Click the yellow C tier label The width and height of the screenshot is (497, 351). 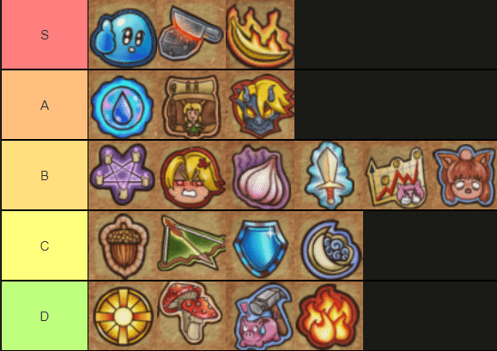45,245
